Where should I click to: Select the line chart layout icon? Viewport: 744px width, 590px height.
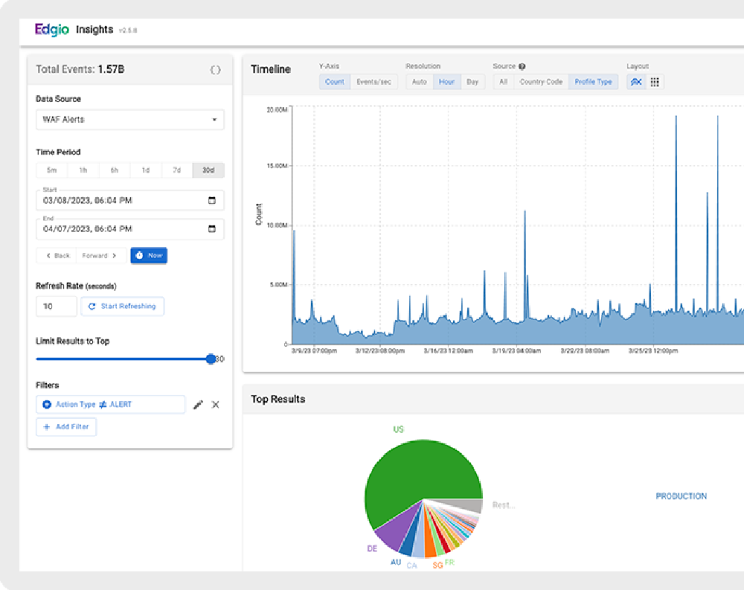pyautogui.click(x=636, y=82)
